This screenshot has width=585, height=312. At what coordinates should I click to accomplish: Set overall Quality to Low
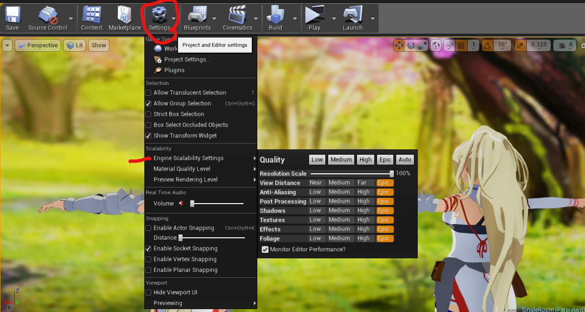click(x=317, y=160)
